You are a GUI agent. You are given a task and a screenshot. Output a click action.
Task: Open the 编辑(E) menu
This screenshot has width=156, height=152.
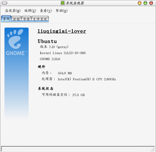pyautogui.click(x=30, y=11)
